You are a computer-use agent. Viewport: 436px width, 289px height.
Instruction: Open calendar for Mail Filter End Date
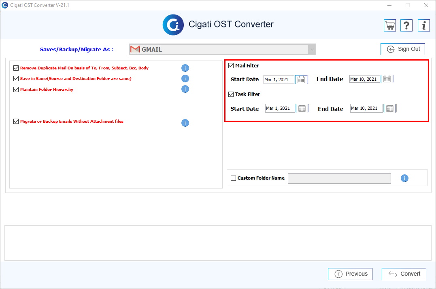pos(387,79)
